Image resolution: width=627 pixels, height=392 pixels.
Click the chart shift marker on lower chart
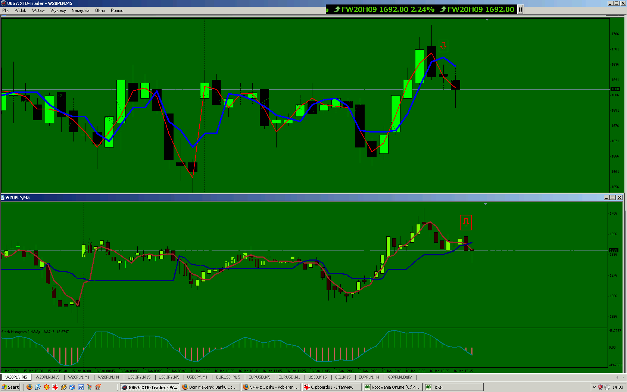click(x=485, y=204)
